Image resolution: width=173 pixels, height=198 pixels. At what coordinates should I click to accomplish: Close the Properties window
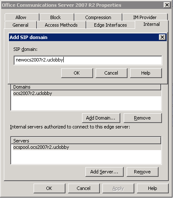point(167,5)
